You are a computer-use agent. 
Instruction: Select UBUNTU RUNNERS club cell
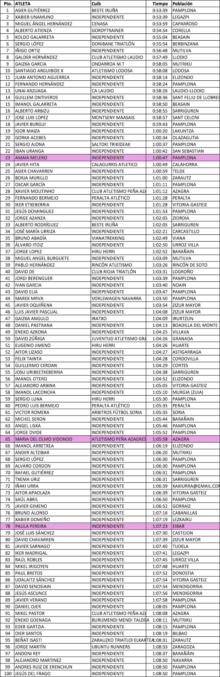(x=111, y=647)
